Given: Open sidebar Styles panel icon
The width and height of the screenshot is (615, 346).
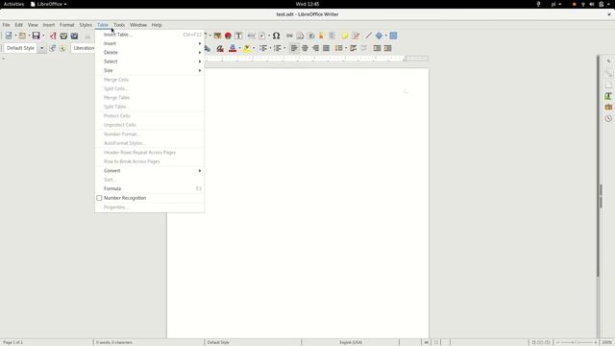Looking at the screenshot, I should [x=608, y=96].
